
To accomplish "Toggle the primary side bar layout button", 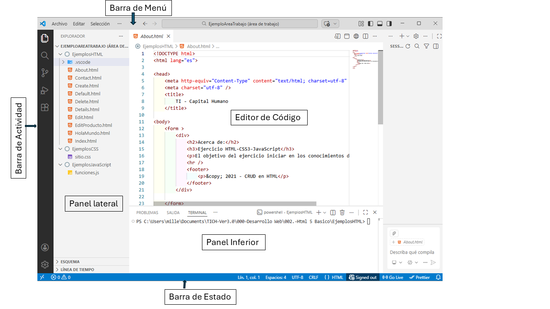I will 370,24.
